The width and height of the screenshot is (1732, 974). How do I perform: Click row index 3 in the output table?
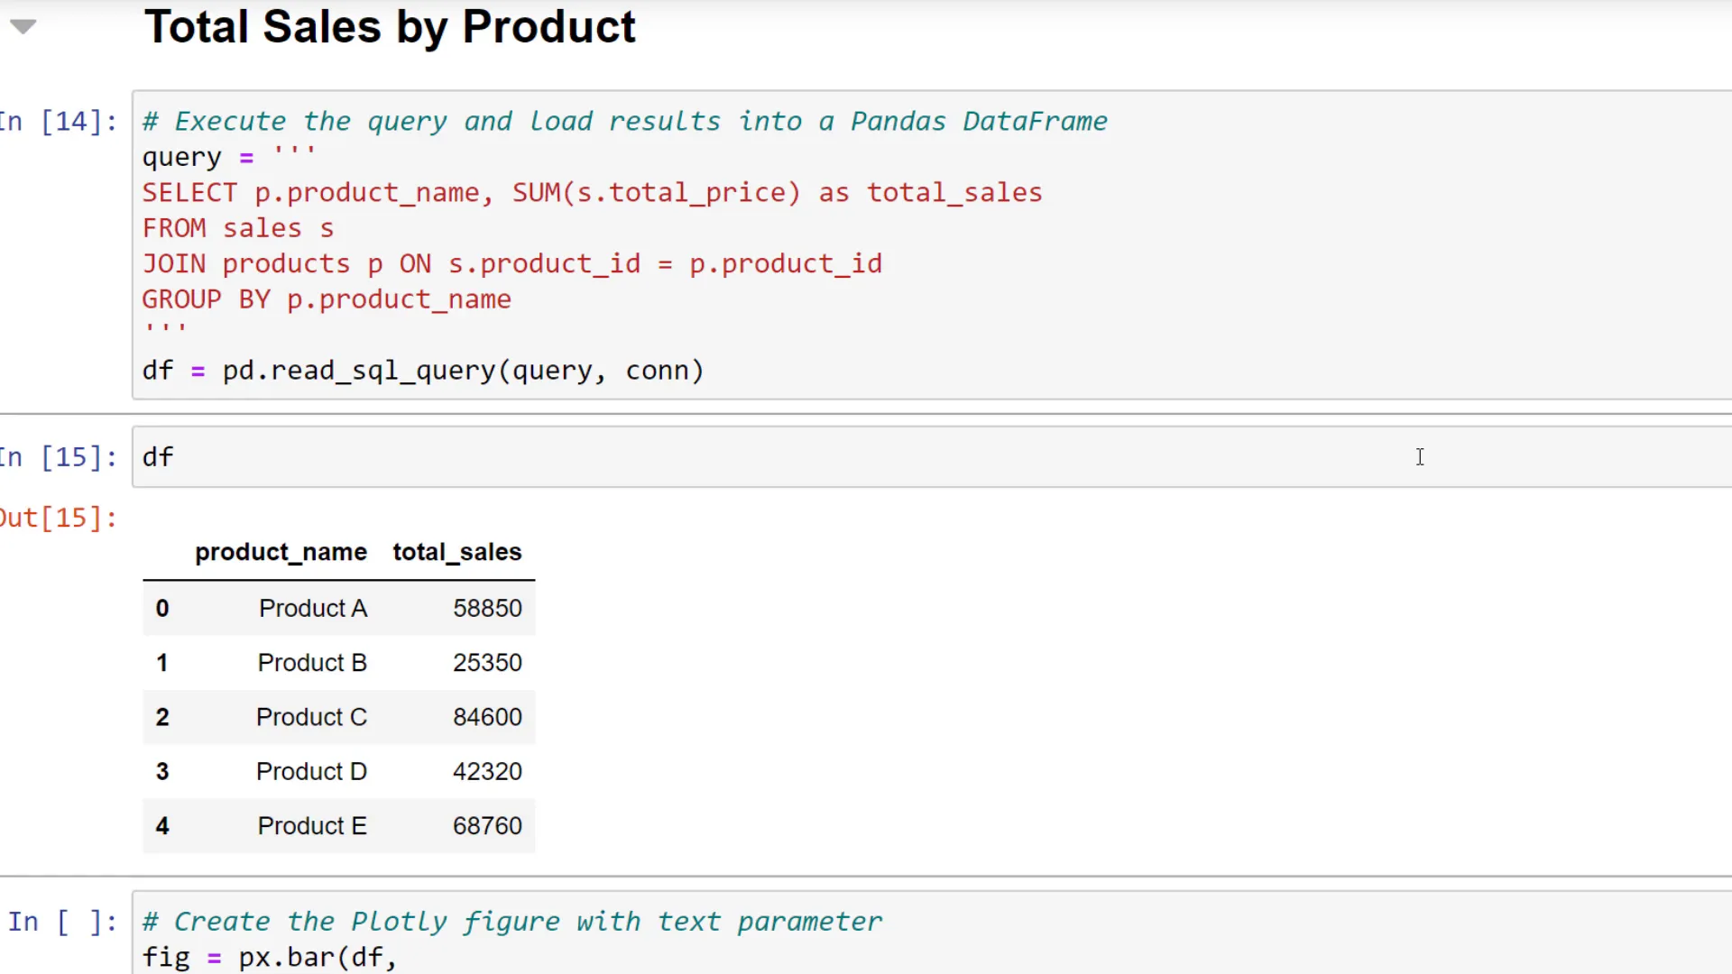click(162, 771)
